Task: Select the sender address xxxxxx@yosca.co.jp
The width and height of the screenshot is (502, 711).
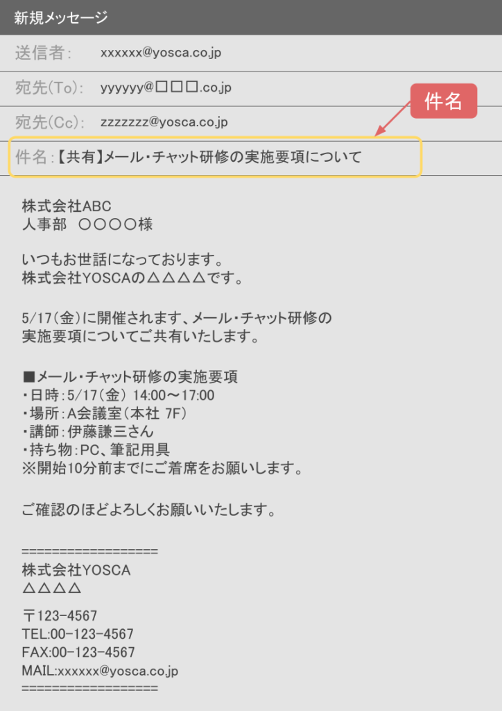Action: 161,53
